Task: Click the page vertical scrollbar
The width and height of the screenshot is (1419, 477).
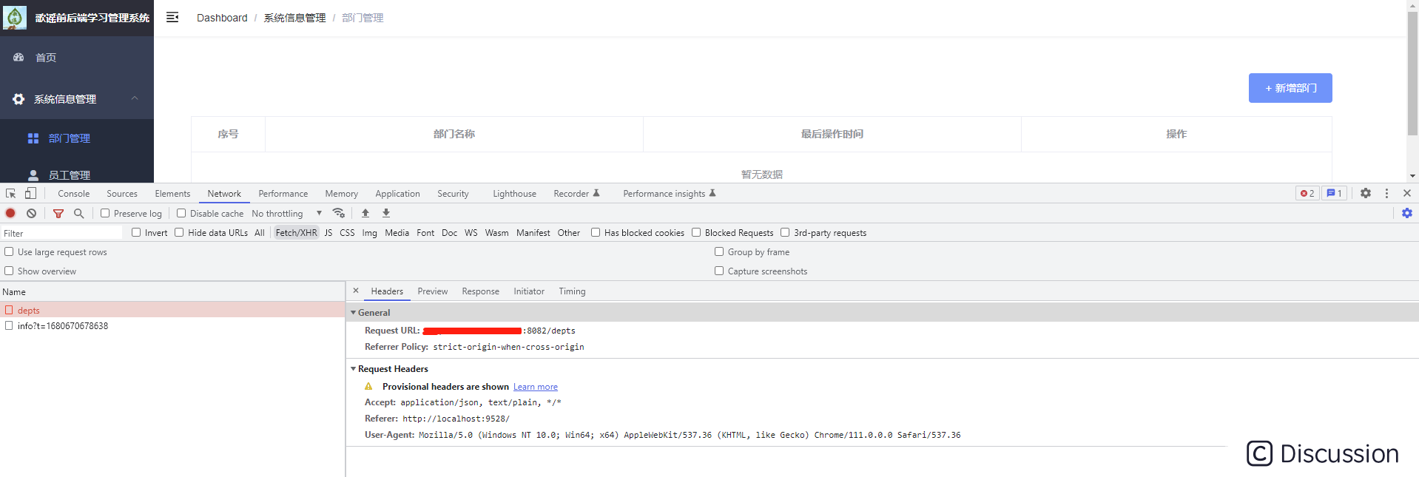Action: click(x=1412, y=74)
